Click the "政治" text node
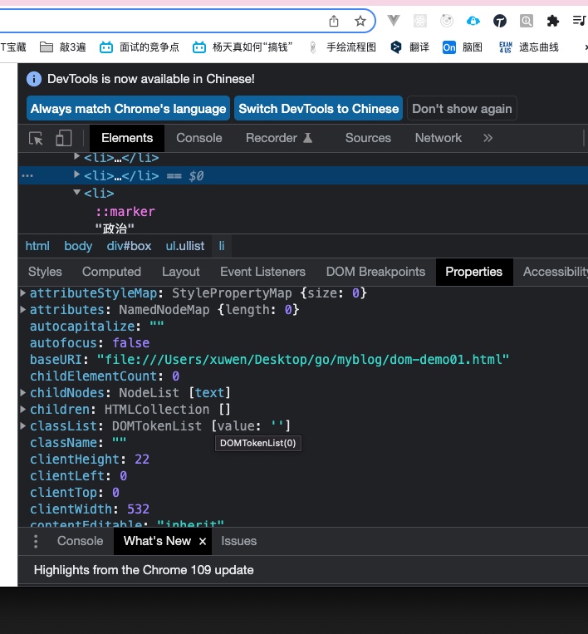The image size is (588, 634). 115,229
